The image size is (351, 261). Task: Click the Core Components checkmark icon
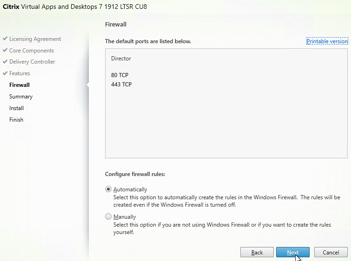click(5, 50)
